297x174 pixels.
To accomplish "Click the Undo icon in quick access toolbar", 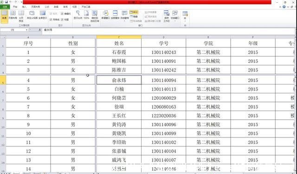I will 10,2.
